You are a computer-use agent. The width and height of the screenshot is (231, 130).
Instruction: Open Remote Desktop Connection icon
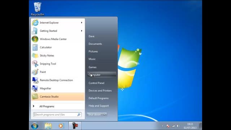pos(35,80)
